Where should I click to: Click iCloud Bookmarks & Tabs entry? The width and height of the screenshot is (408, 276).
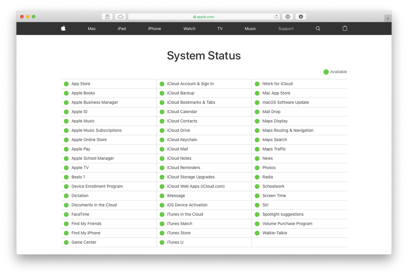pos(191,103)
